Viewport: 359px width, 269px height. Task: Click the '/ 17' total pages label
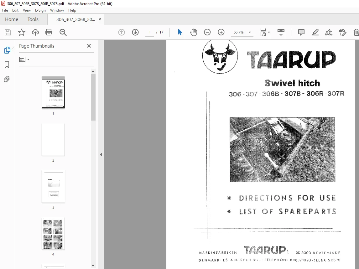(x=160, y=32)
